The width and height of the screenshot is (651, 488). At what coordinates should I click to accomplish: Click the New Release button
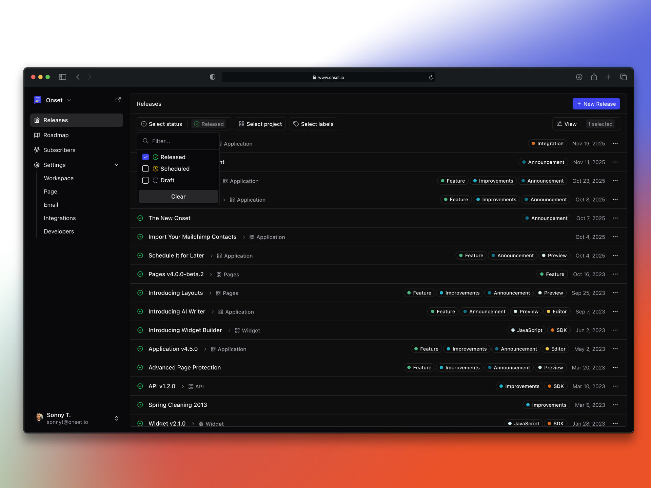(x=596, y=104)
